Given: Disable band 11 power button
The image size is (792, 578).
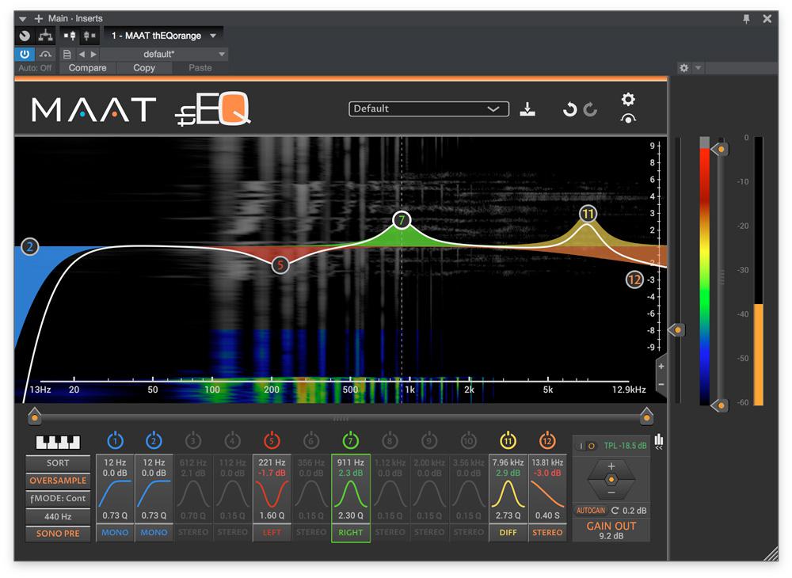Looking at the screenshot, I should coord(508,441).
